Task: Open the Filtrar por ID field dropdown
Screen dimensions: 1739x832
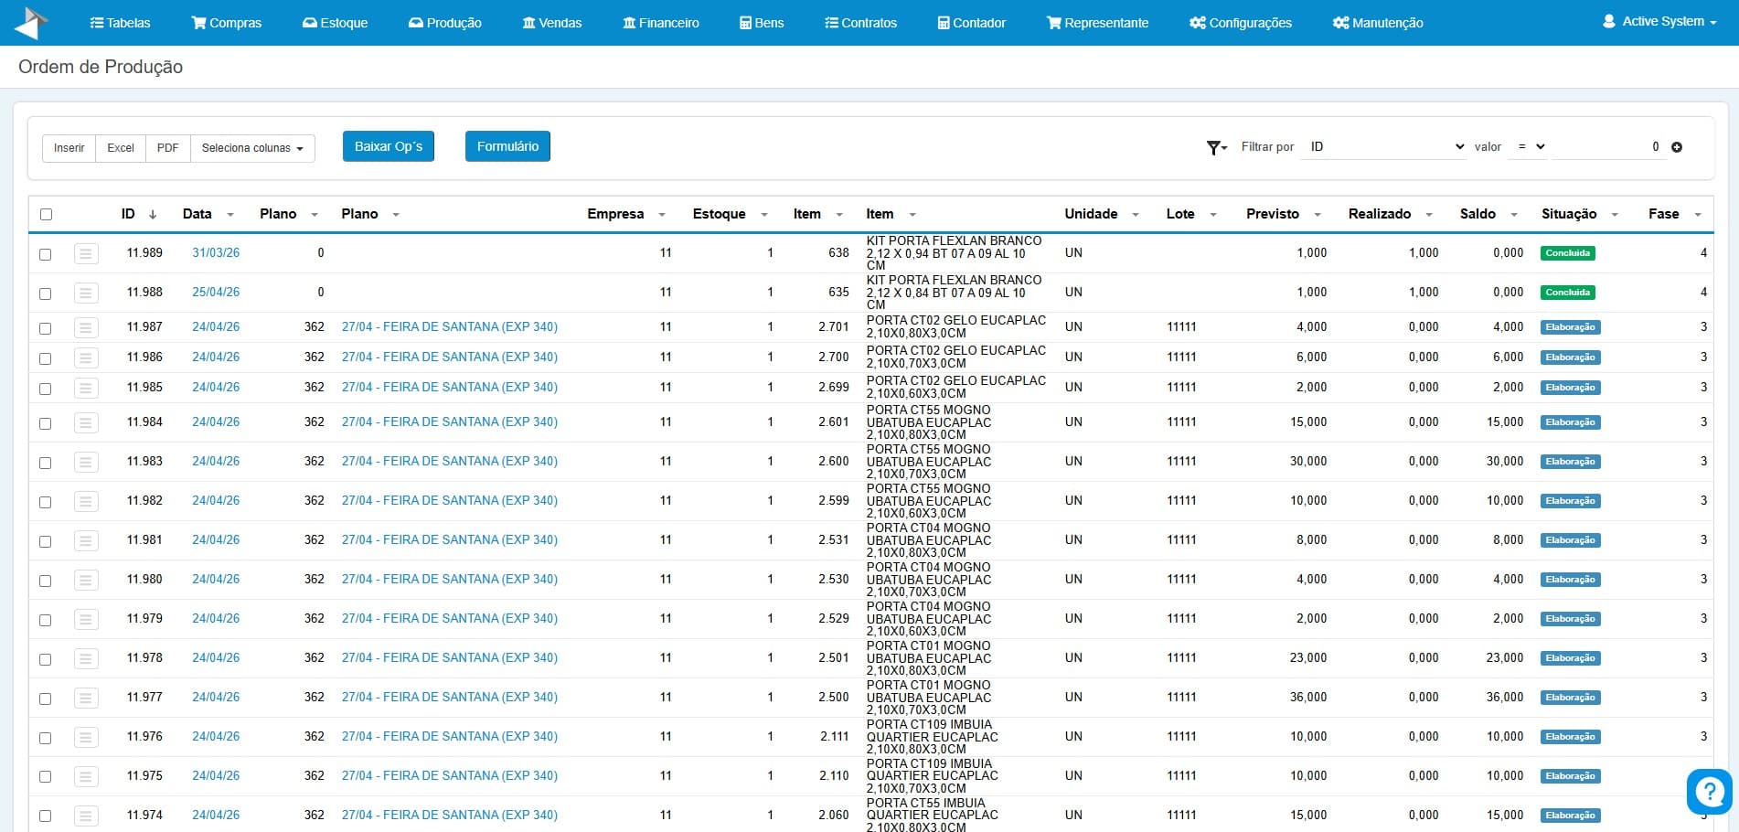Action: 1384,146
